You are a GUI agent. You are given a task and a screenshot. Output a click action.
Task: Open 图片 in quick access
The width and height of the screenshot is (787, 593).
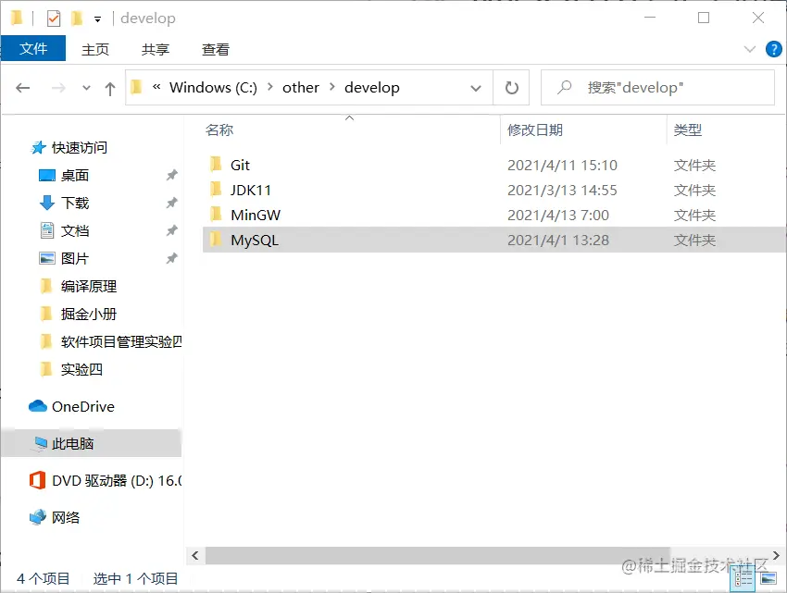[x=75, y=258]
